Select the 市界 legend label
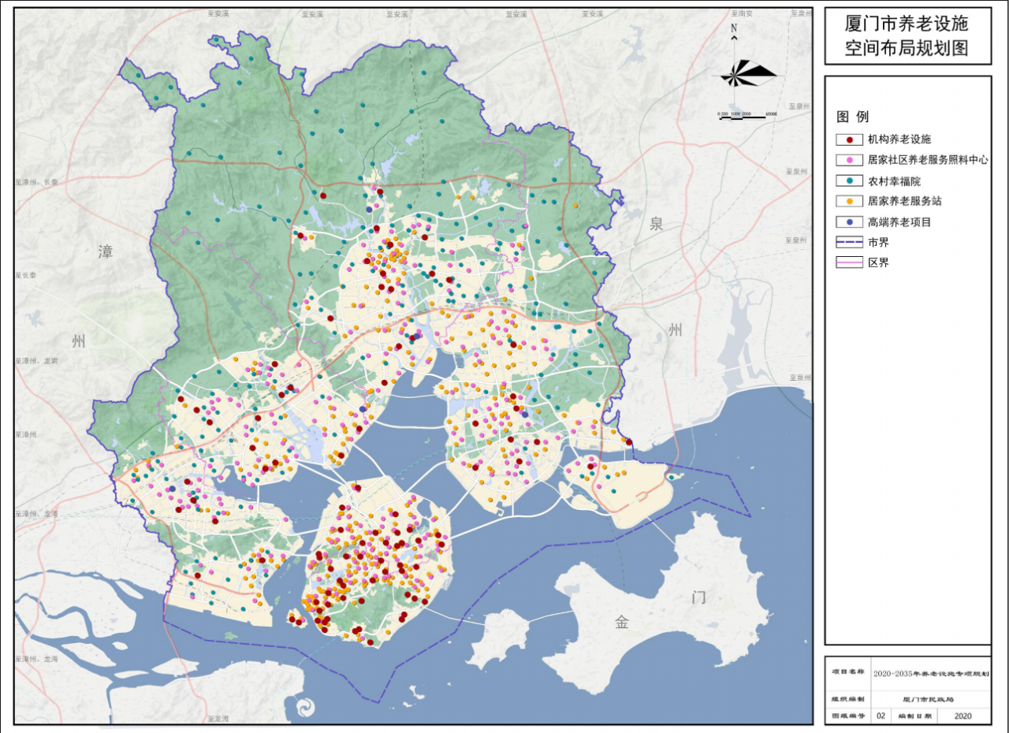 878,242
